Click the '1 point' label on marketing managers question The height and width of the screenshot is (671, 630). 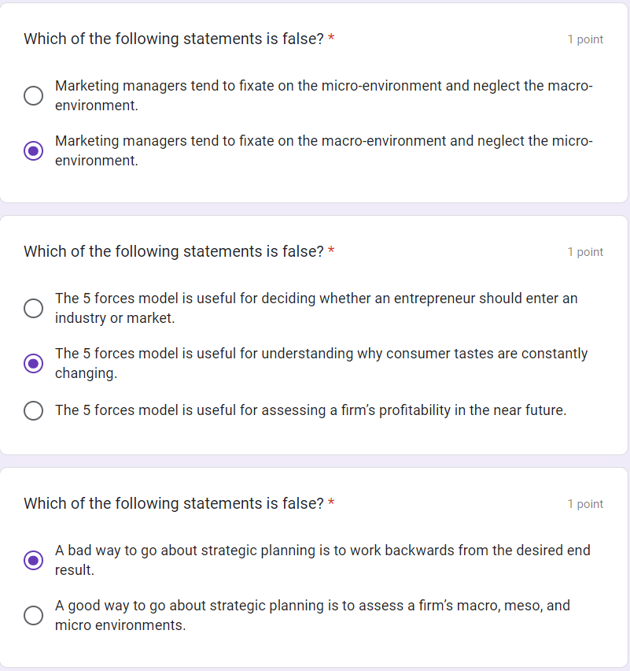[x=585, y=39]
